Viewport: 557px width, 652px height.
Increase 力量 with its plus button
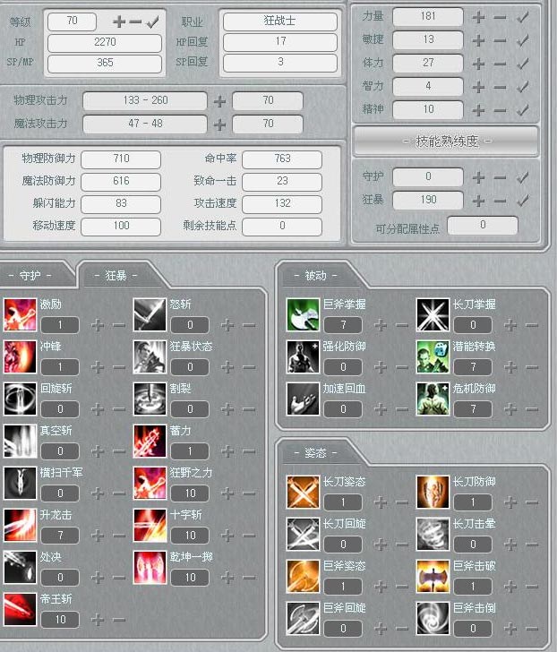(478, 17)
